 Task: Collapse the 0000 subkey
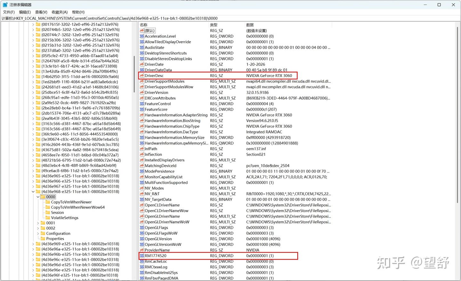[x=38, y=197]
